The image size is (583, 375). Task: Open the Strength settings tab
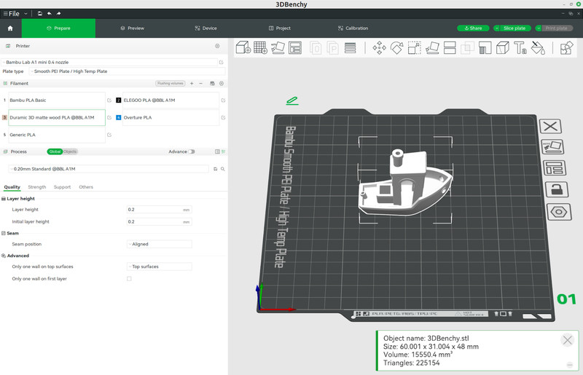click(37, 187)
